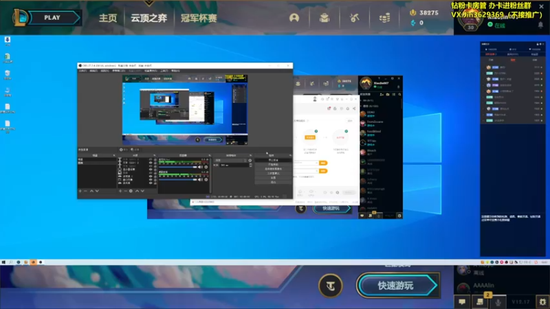Toggle the lock for the 游戏源 source in OBS
550x309 pixels.
coord(155,183)
